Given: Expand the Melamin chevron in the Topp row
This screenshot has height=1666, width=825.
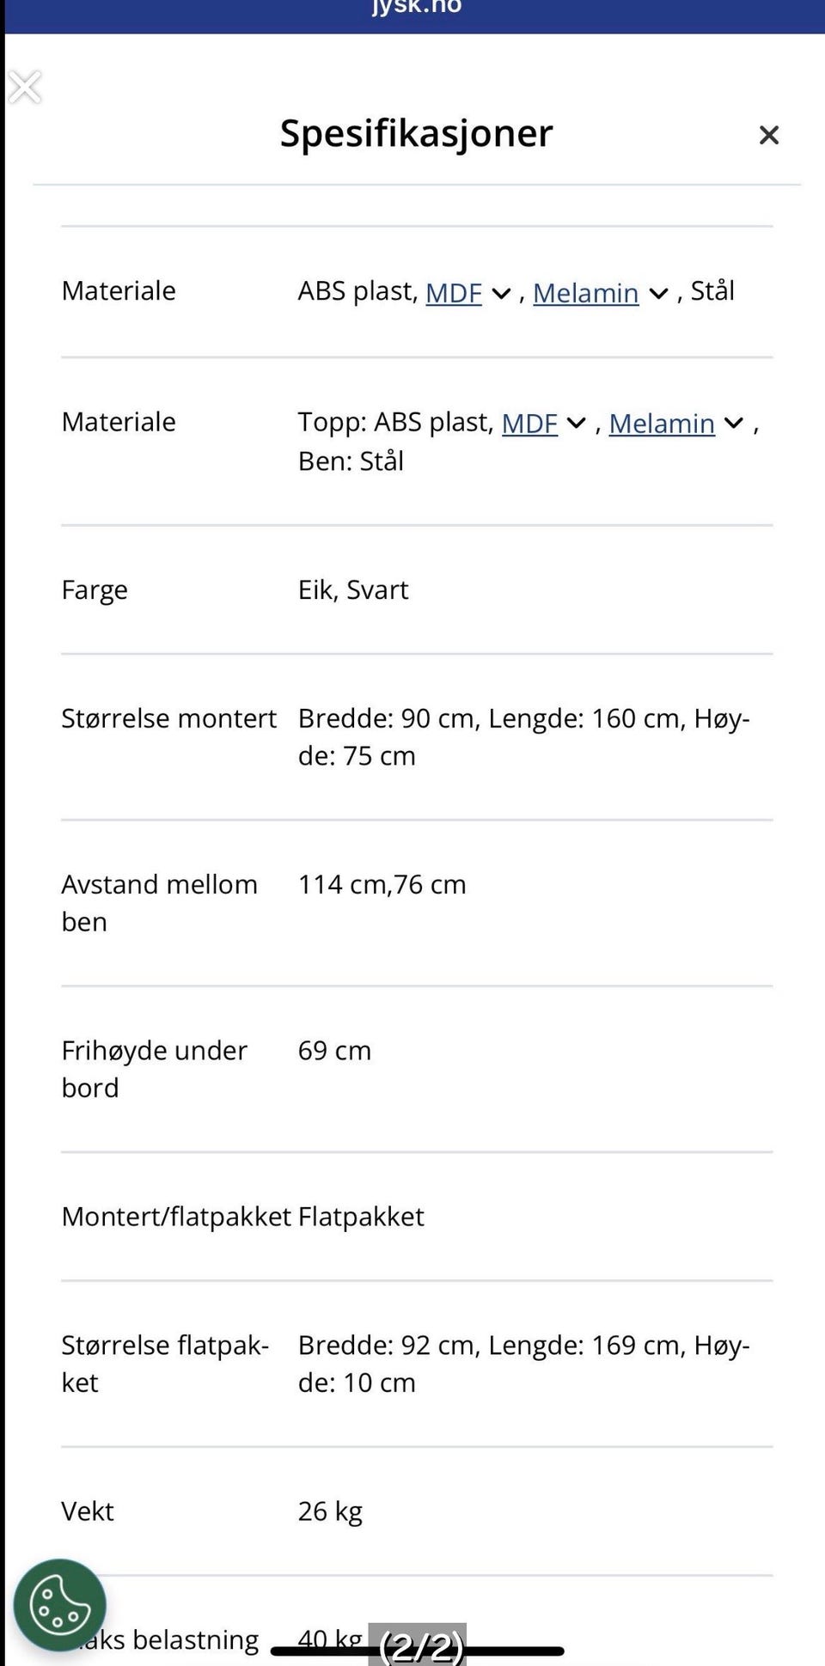Looking at the screenshot, I should (734, 424).
